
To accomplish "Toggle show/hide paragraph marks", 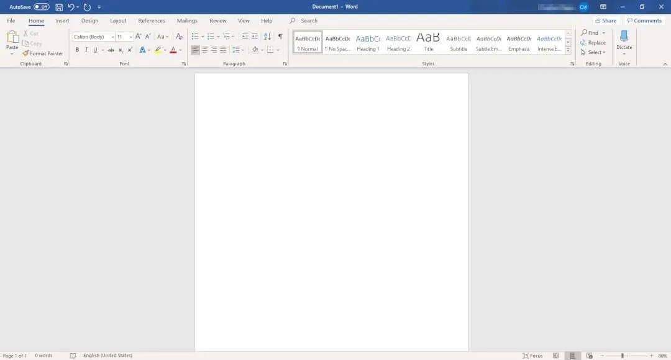I will [280, 37].
